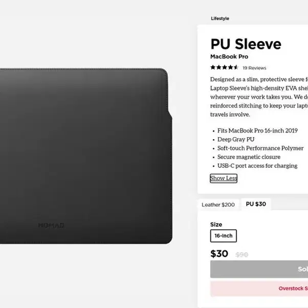Click the crossed-out $90 original price

(242, 255)
